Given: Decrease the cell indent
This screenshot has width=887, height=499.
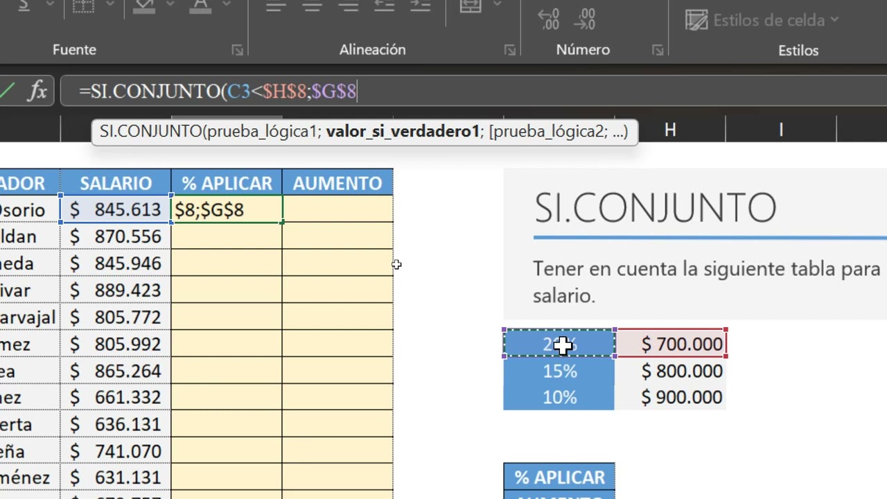Looking at the screenshot, I should [384, 6].
